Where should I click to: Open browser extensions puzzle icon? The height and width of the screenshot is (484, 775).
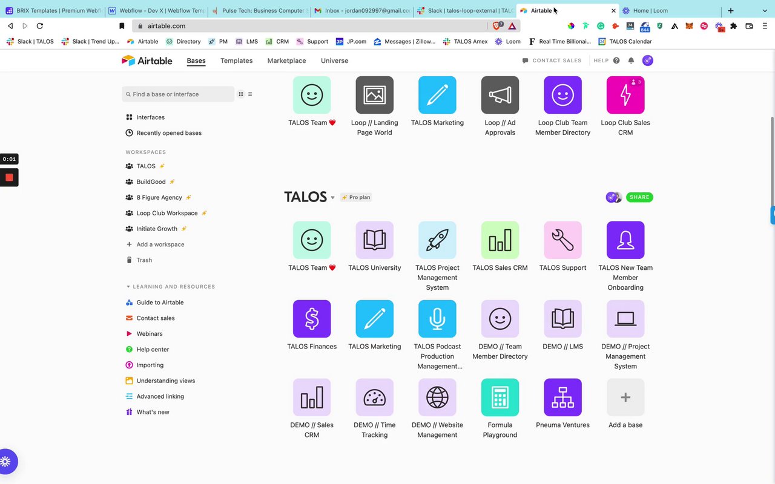(x=734, y=26)
